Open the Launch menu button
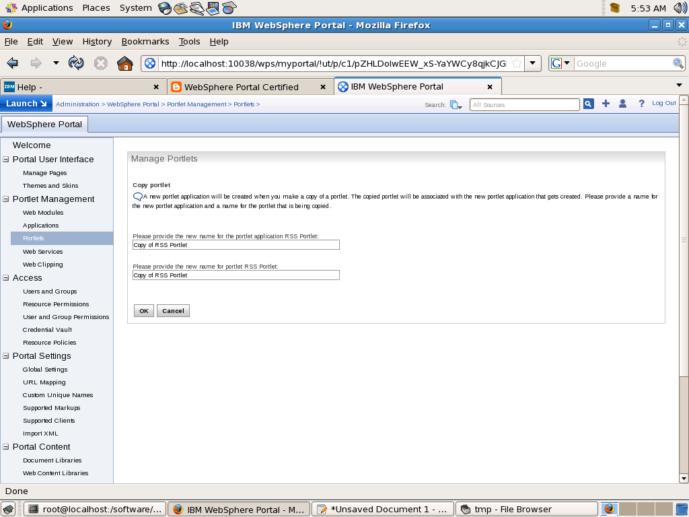This screenshot has width=689, height=517. [x=26, y=103]
